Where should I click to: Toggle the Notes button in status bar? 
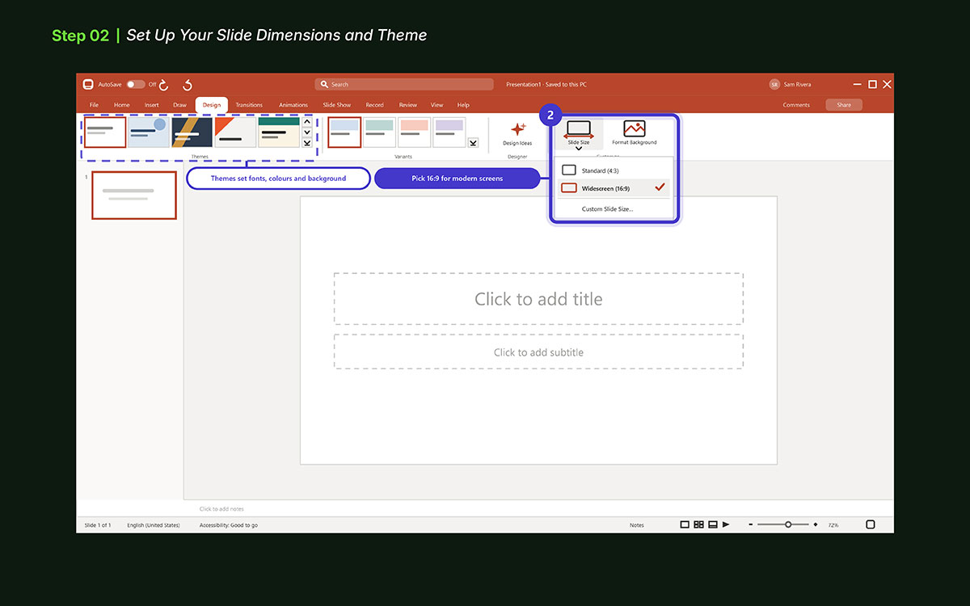[x=637, y=525]
